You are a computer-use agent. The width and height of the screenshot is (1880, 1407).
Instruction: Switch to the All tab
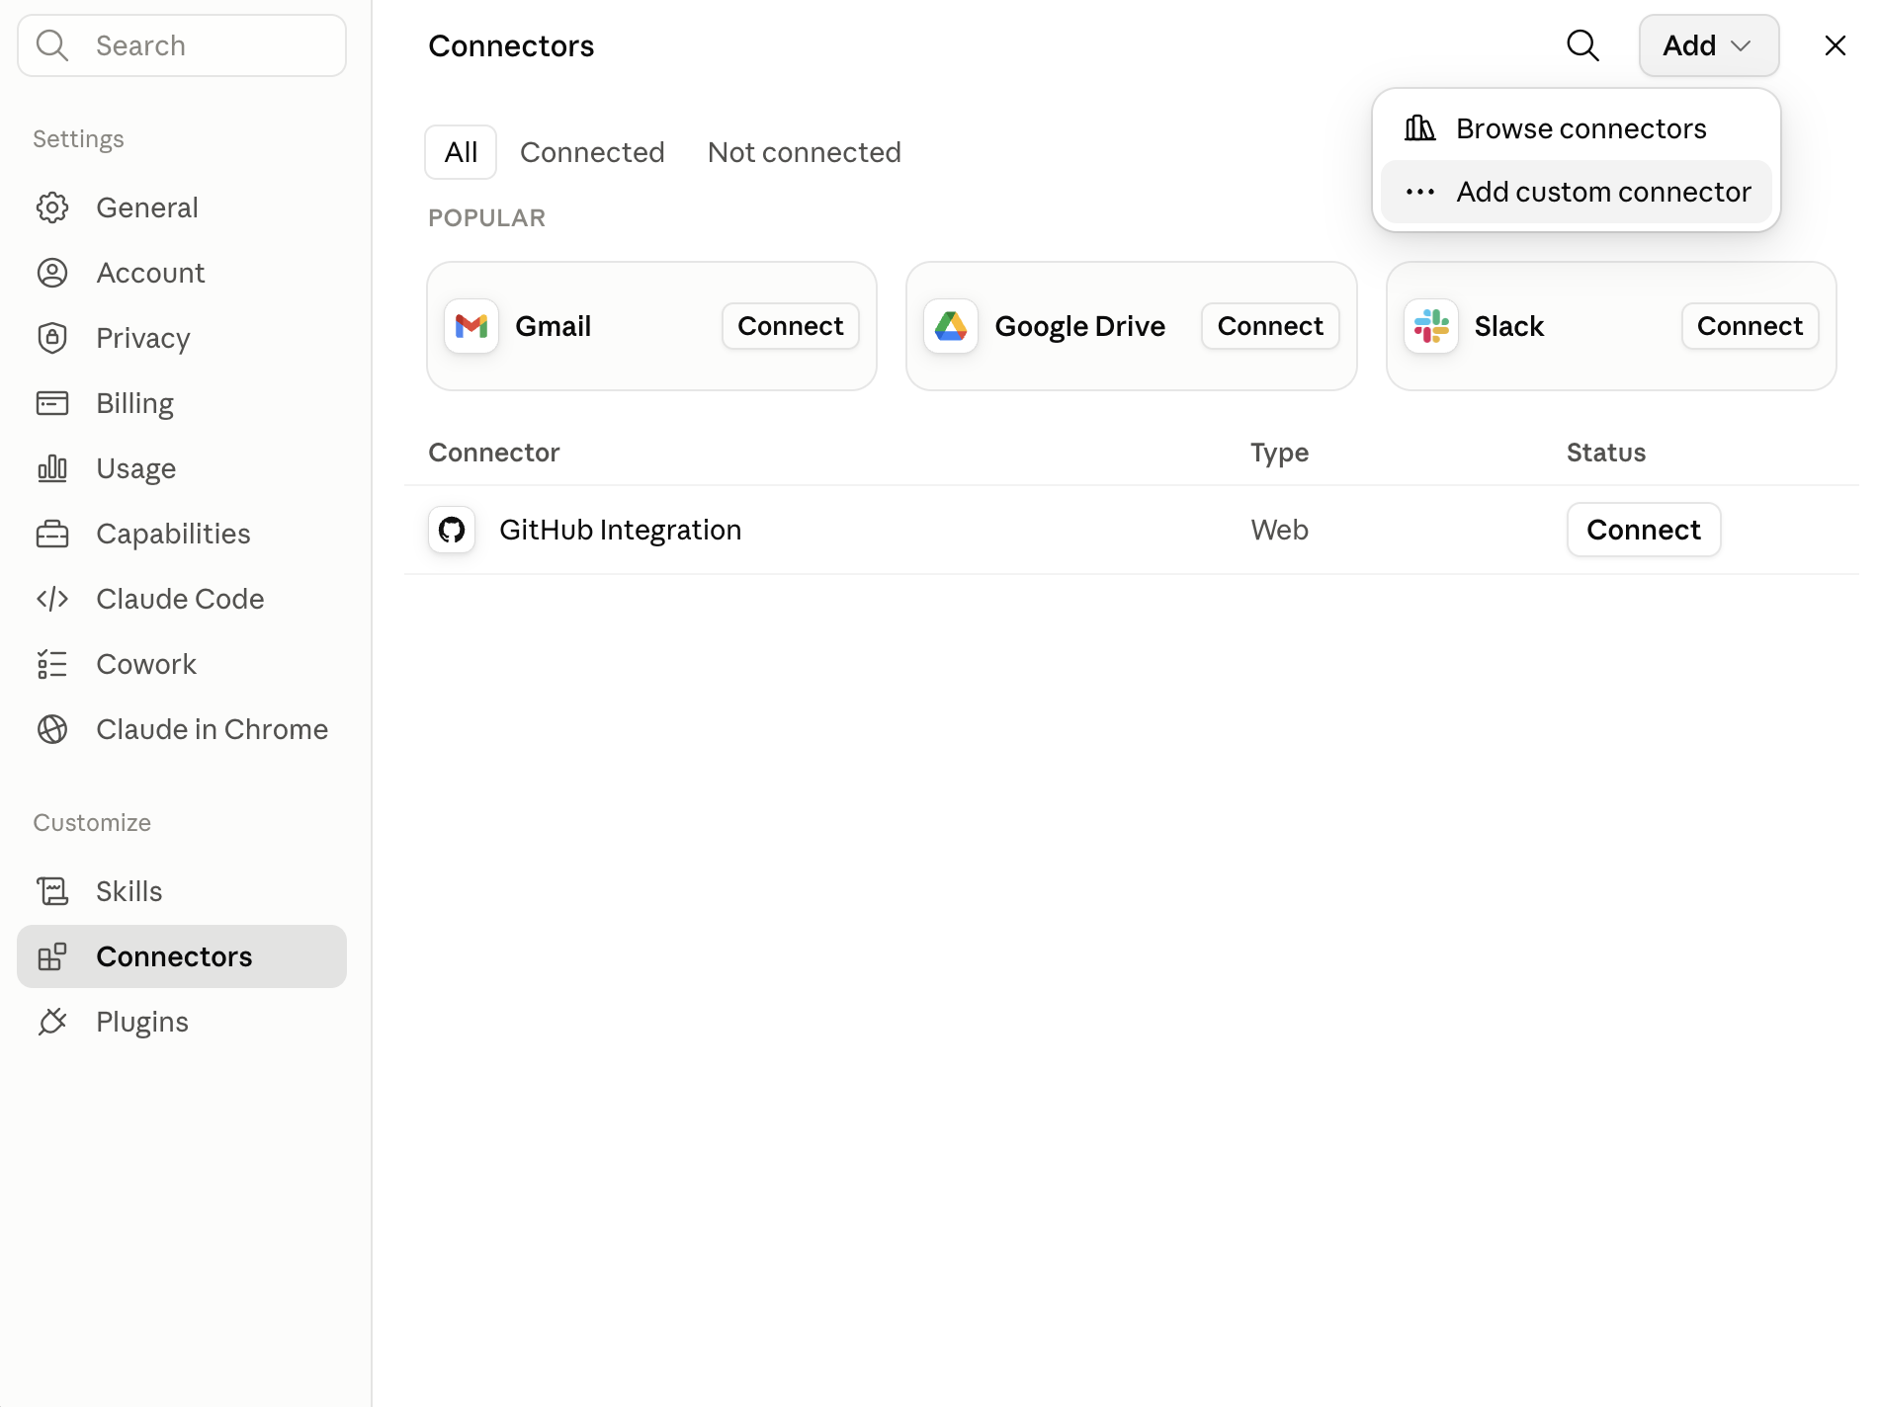tap(461, 152)
